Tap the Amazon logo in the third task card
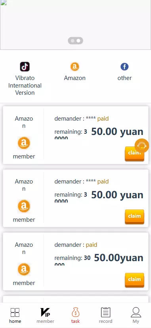Viewport: 151px width, 328px height. pos(24,269)
